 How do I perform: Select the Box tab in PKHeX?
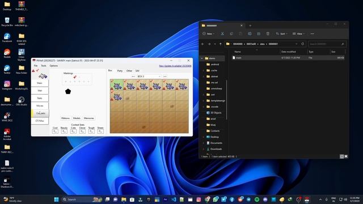tap(110, 70)
